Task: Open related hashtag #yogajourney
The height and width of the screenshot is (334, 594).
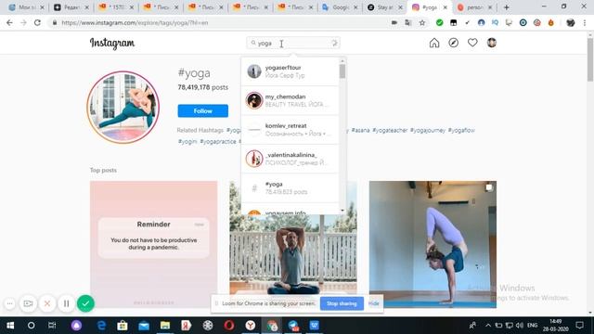Action: tap(428, 130)
